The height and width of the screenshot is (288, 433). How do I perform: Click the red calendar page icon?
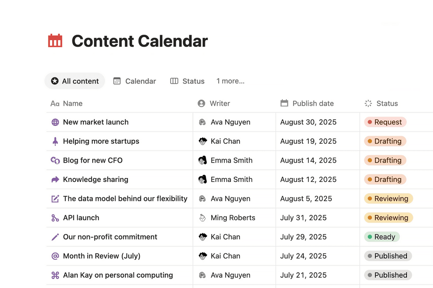pyautogui.click(x=55, y=41)
